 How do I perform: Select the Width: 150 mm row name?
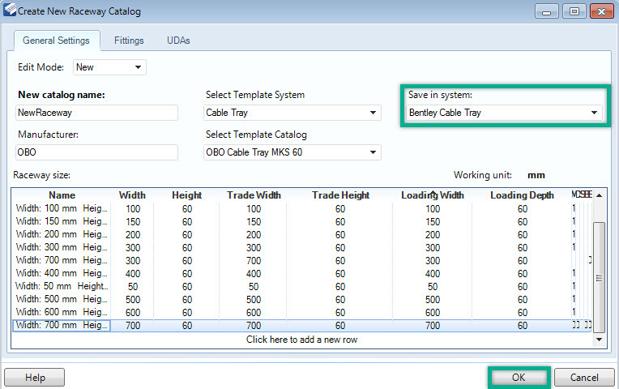click(x=62, y=221)
